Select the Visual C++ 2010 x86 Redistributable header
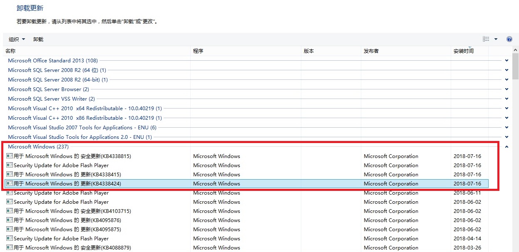This screenshot has height=252, width=519. click(x=85, y=118)
